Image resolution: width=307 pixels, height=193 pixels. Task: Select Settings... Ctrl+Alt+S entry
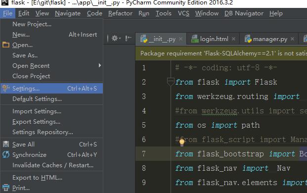(52, 89)
